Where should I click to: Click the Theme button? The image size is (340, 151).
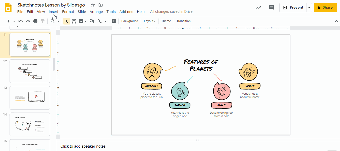coord(166,21)
